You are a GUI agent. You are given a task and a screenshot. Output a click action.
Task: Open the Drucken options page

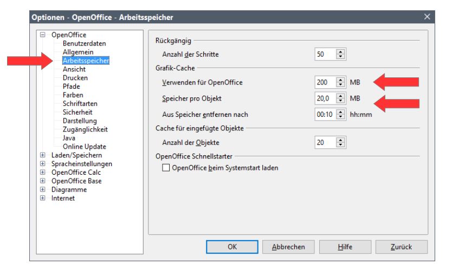[75, 78]
